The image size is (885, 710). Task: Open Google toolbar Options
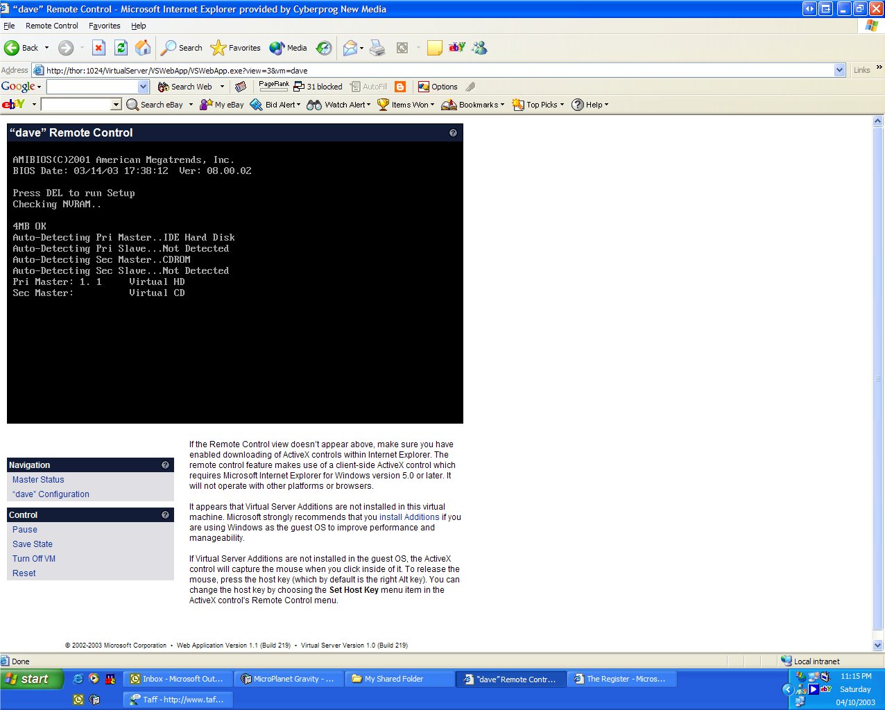point(438,87)
